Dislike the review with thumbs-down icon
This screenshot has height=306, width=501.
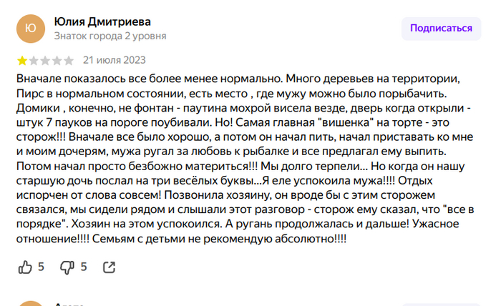pyautogui.click(x=67, y=267)
